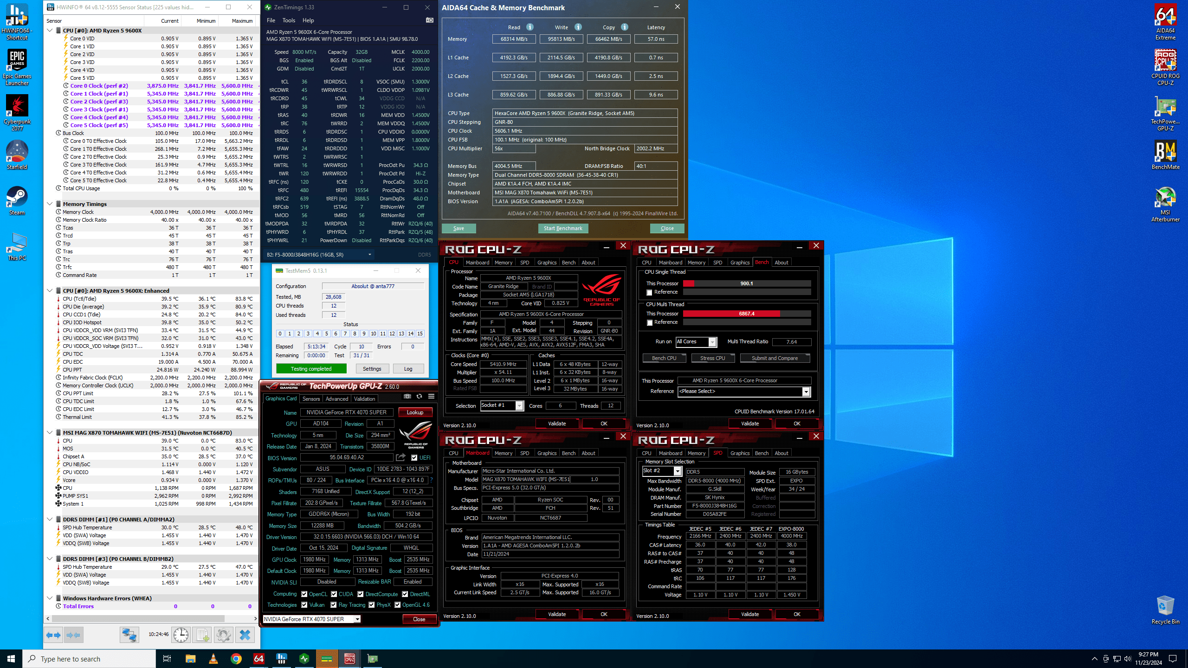Open TechPowerUp GPU-Z desktop icon
This screenshot has width=1188, height=668.
point(1165,113)
